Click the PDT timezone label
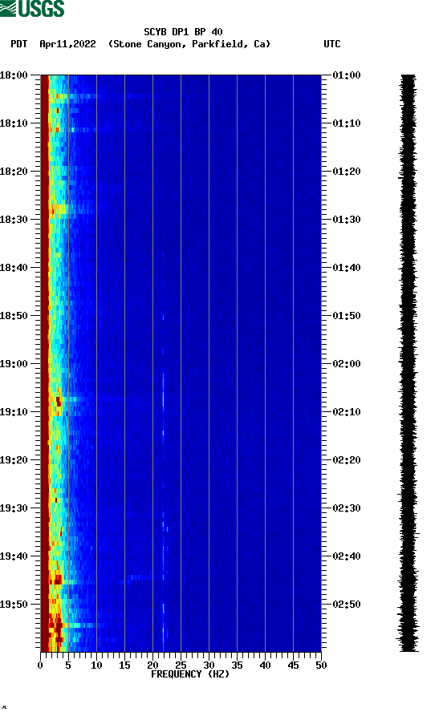This screenshot has width=443, height=716. click(x=19, y=44)
